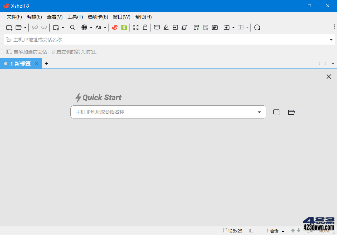
Task: Toggle the chat message bubble icon
Action: point(257,27)
